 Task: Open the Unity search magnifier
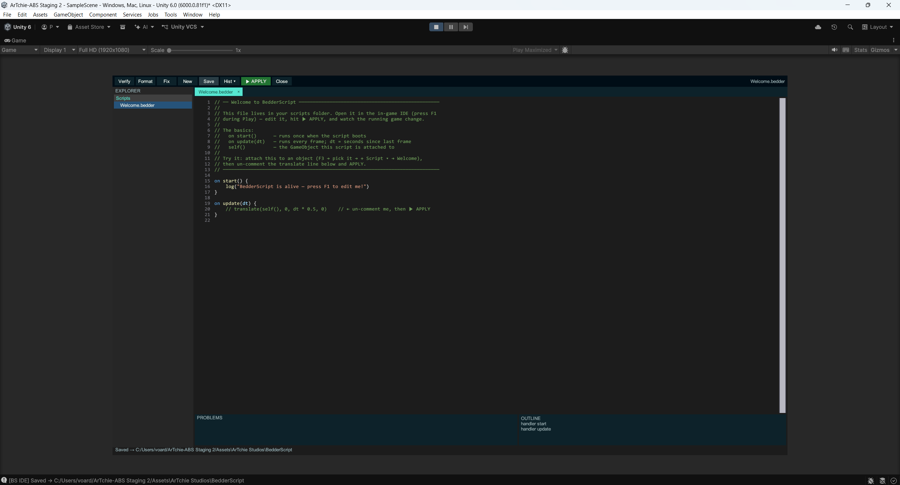(x=850, y=27)
